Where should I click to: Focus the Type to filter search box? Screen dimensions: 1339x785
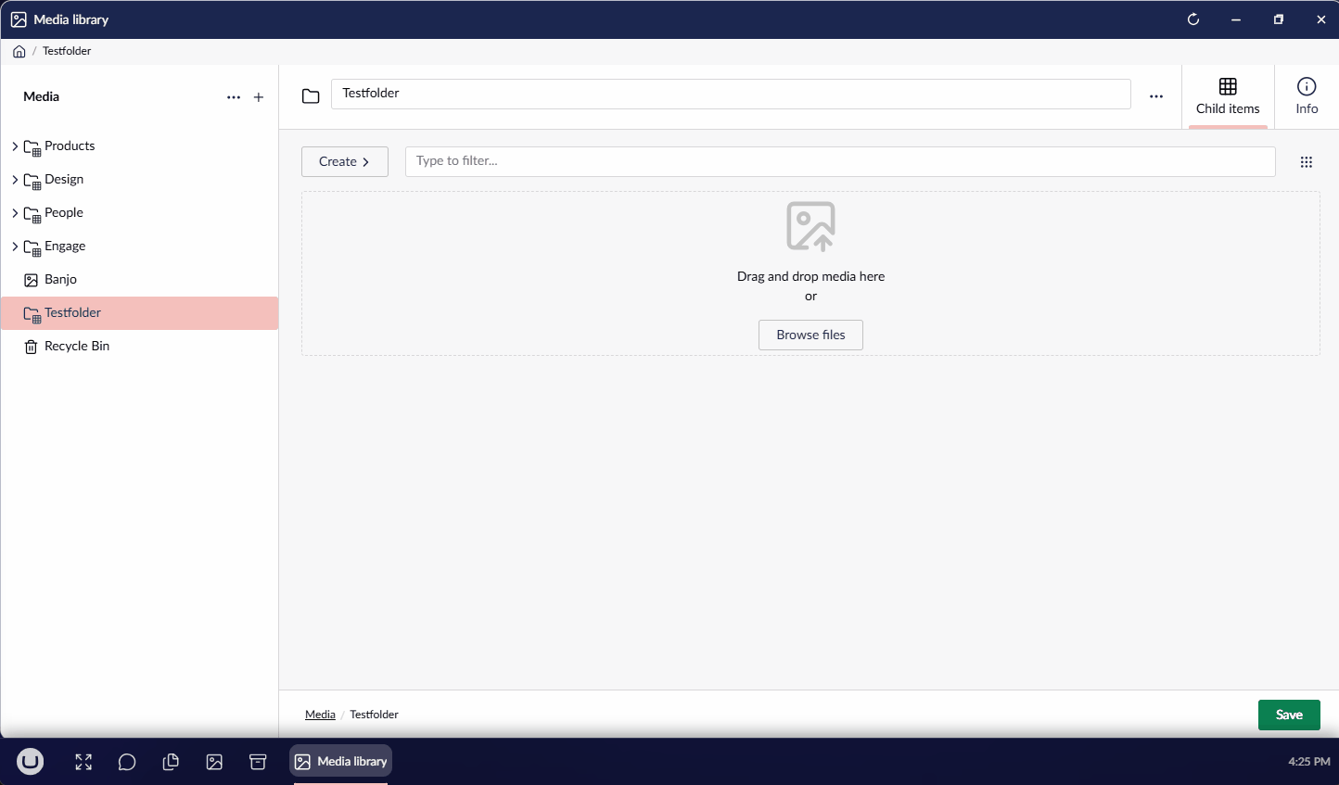click(x=840, y=161)
